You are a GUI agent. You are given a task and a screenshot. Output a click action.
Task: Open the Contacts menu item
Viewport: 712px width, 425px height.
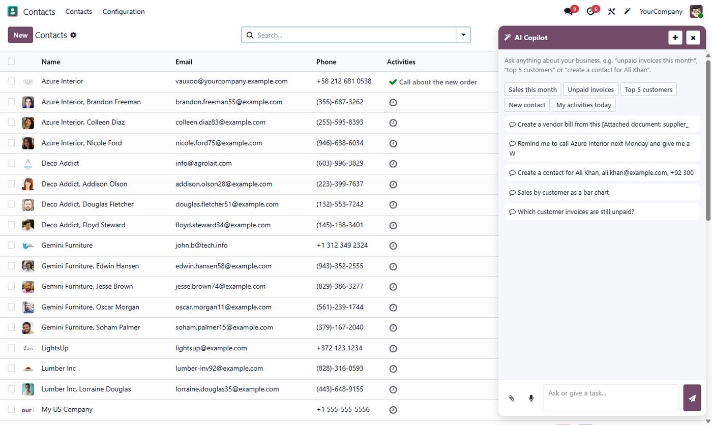[78, 11]
